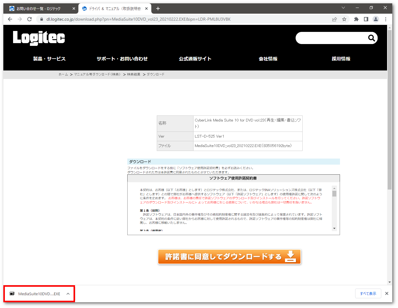
Task: Click the browser forward arrow
Action: pos(20,19)
